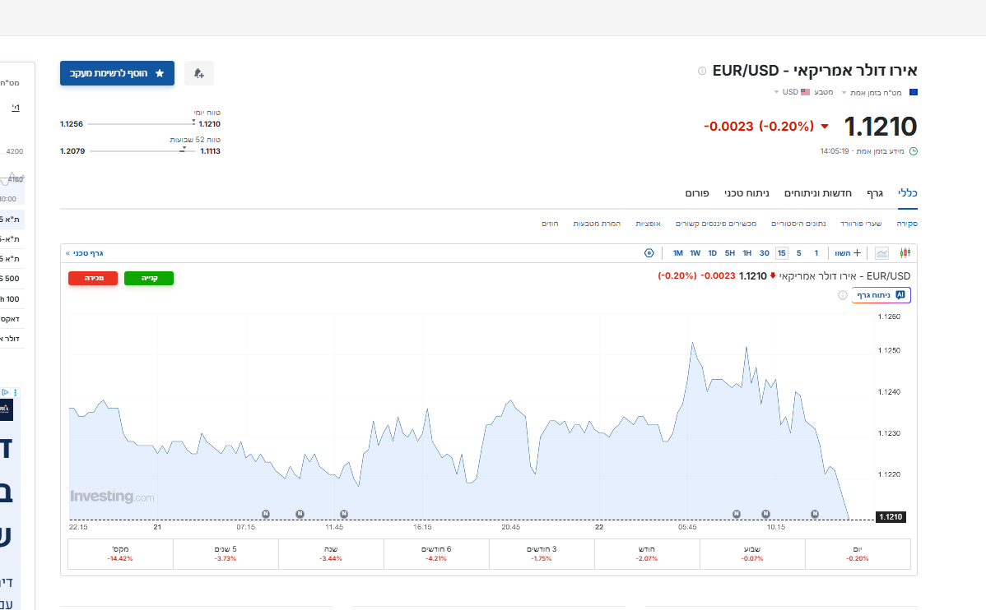
Task: Select the כללי tab
Action: [907, 193]
